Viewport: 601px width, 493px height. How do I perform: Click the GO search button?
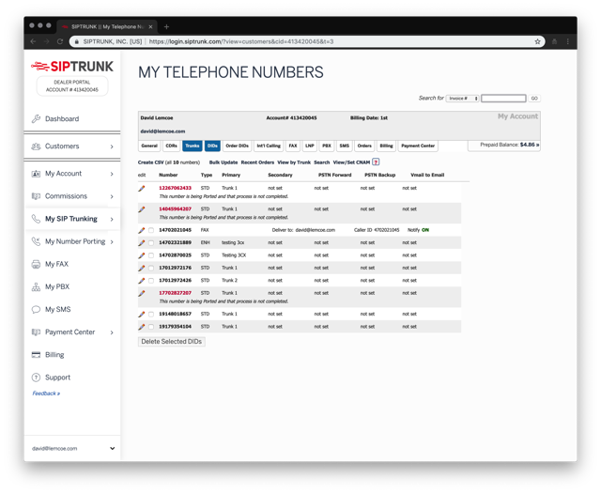coord(534,99)
